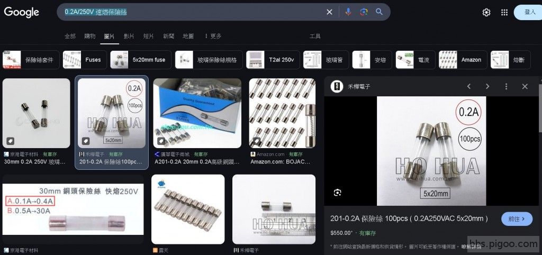Open 露天 row of fuses thumbnail
The width and height of the screenshot is (542, 255).
click(x=188, y=210)
